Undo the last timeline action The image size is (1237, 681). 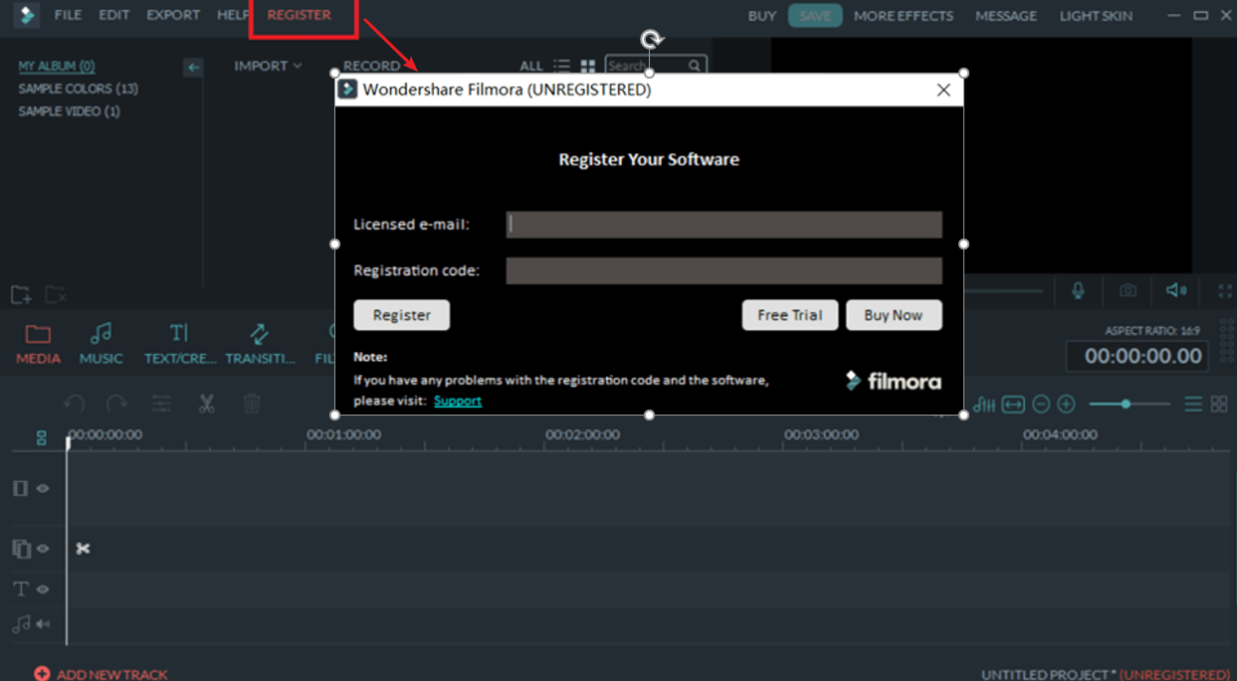pos(75,404)
